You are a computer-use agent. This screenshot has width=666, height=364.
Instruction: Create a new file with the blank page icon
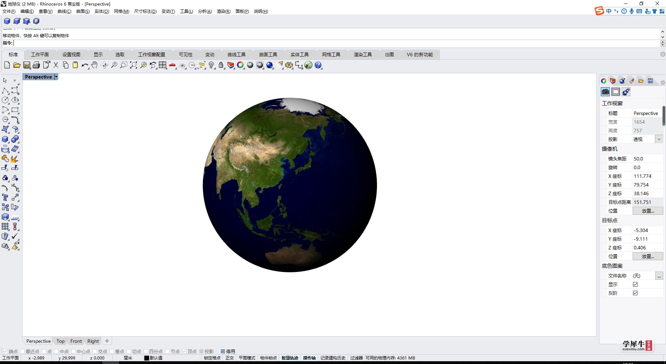7,65
